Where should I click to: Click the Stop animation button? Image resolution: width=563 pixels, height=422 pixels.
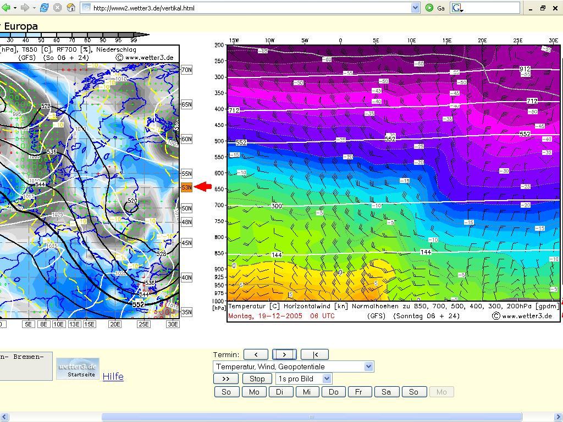click(257, 379)
